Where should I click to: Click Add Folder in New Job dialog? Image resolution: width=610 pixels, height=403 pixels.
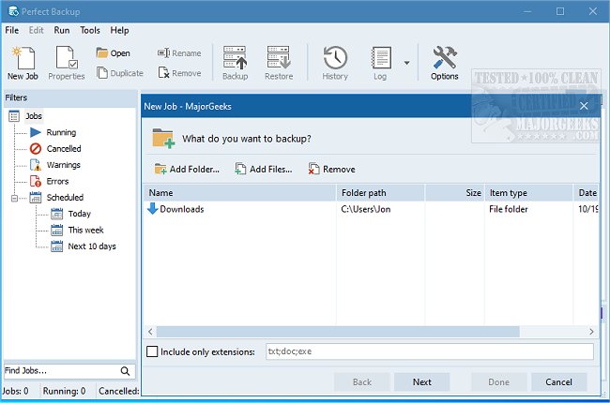(187, 169)
